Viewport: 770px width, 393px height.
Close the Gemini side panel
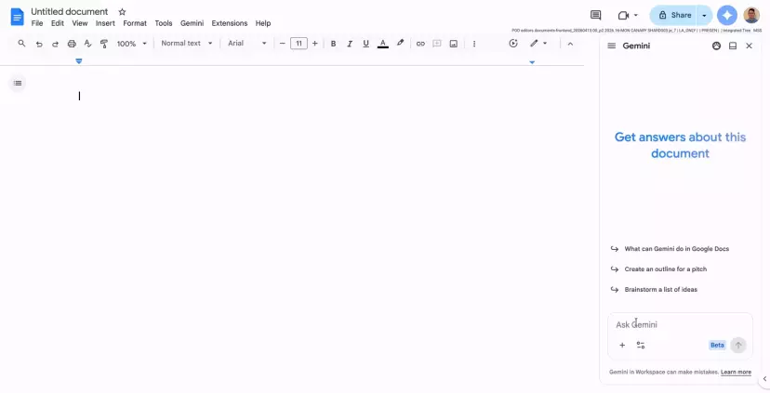pyautogui.click(x=749, y=46)
